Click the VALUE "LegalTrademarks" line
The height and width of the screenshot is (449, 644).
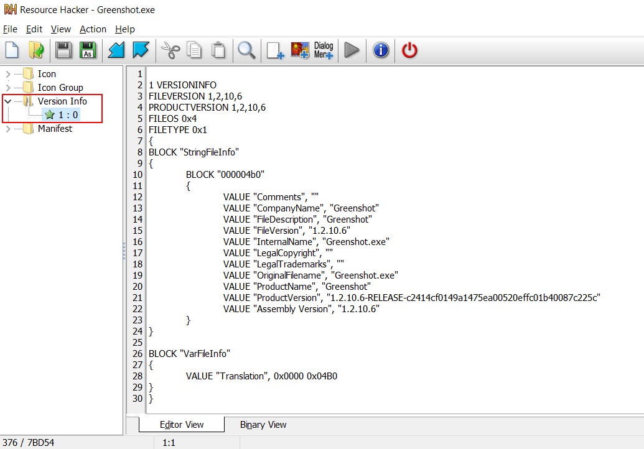pos(284,264)
